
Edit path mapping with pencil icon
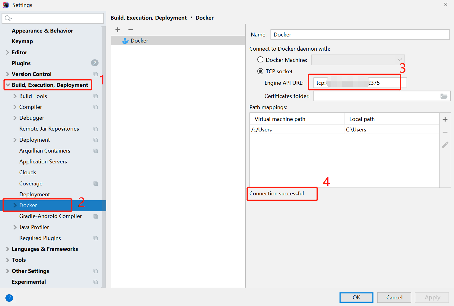(x=445, y=145)
